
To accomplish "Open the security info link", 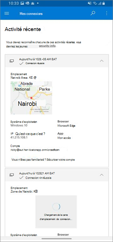I will (47, 46).
